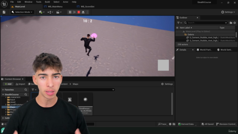Switch to the WB_MainMenu tab
The width and height of the screenshot is (238, 134).
(55, 7)
